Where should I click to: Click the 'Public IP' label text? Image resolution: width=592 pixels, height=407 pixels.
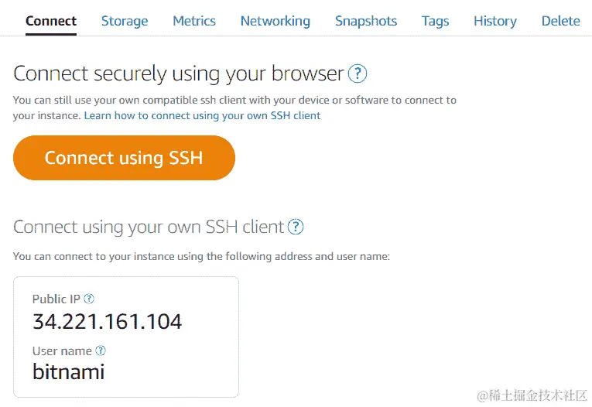[56, 299]
